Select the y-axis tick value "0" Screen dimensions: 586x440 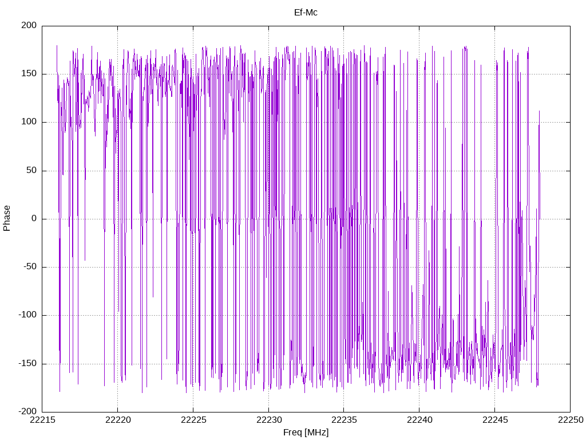(34, 218)
